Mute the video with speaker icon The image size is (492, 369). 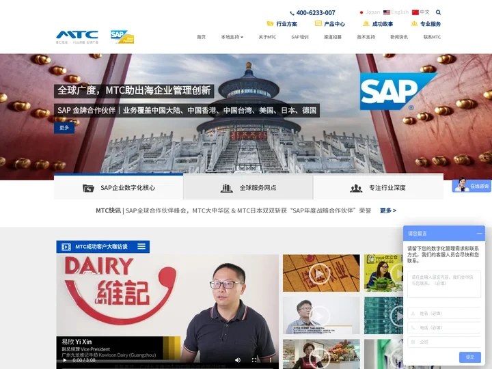pos(238,360)
